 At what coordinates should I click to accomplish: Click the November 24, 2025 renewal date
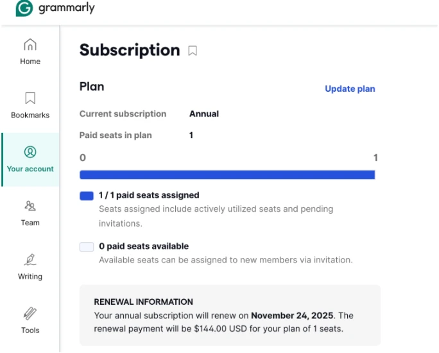[292, 316]
